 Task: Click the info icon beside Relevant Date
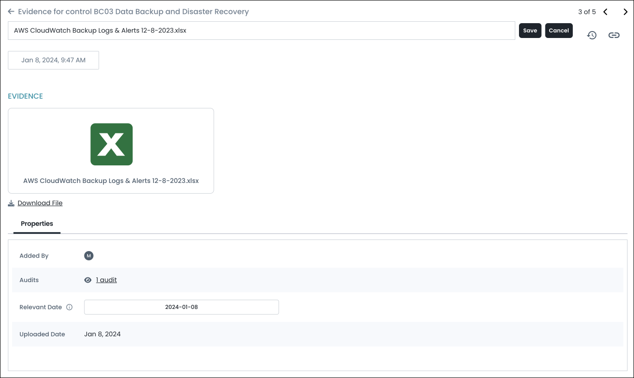point(70,307)
